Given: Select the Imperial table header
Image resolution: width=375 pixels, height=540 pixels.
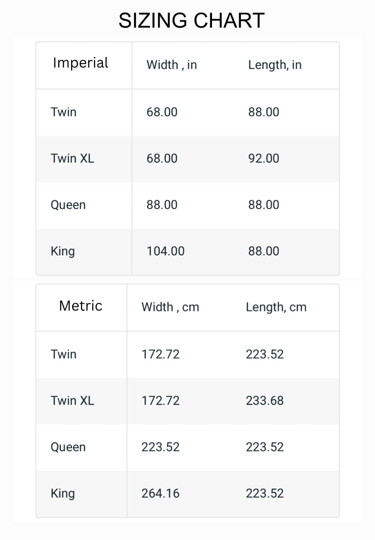Looking at the screenshot, I should (x=81, y=63).
